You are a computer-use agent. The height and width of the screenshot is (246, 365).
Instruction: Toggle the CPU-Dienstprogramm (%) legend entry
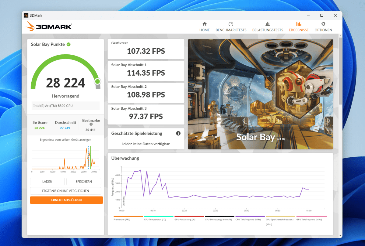(x=219, y=218)
